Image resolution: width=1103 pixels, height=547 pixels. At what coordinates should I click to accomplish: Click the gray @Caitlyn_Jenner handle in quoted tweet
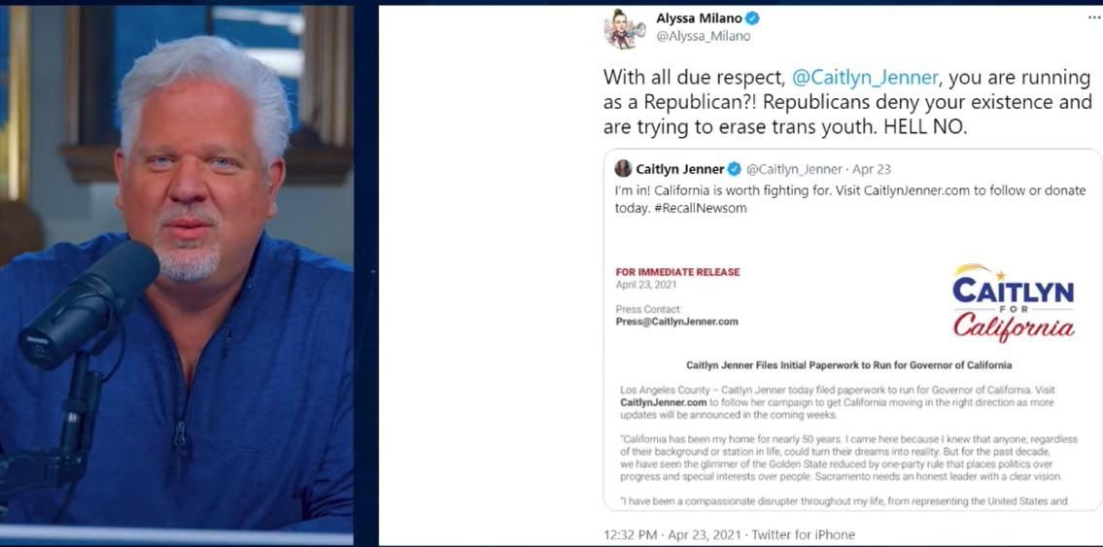pyautogui.click(x=794, y=169)
